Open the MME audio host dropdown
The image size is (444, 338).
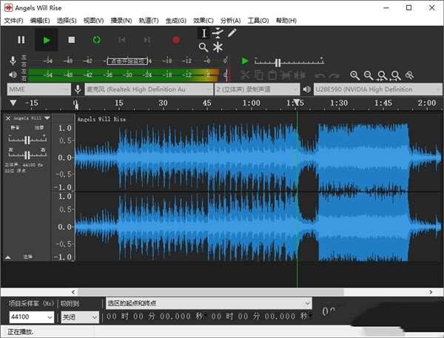[x=37, y=89]
